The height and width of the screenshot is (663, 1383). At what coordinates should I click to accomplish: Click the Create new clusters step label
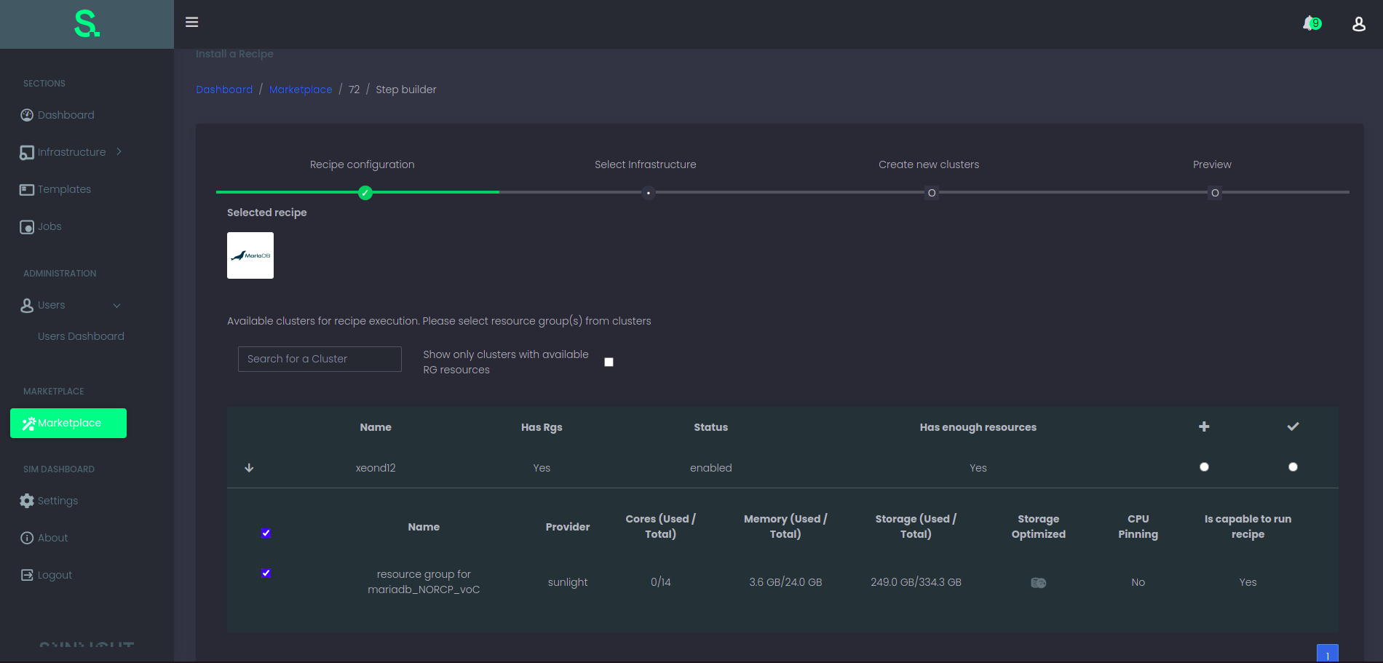coord(929,164)
